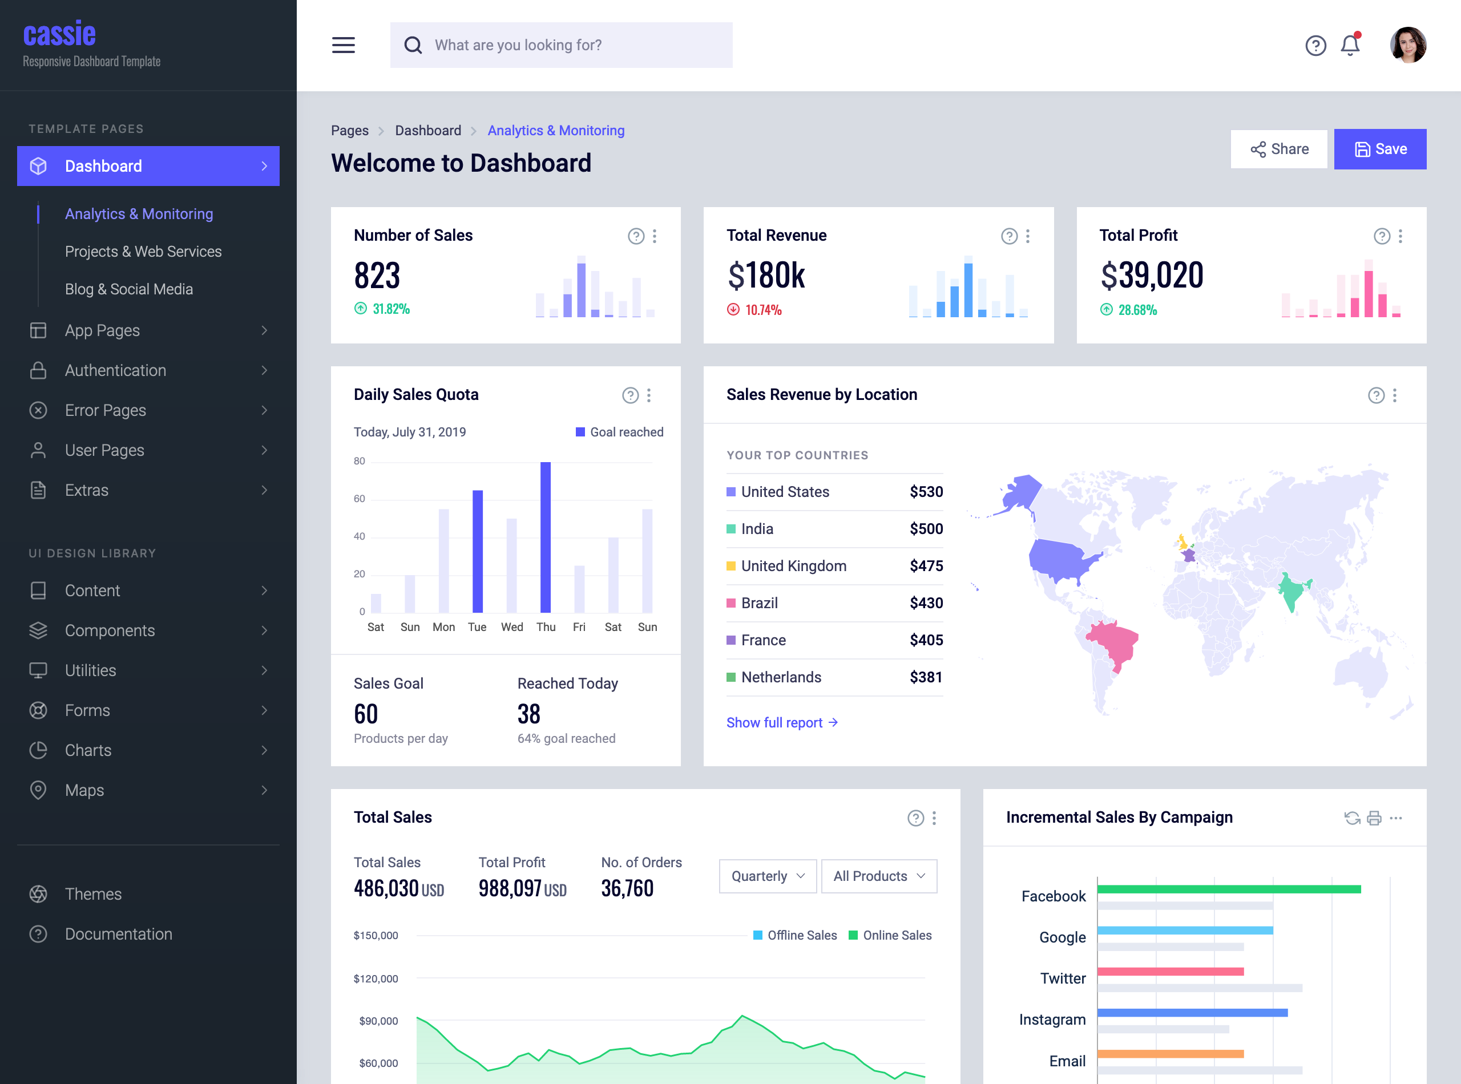Toggle Online Sales legend in chart

(x=890, y=935)
